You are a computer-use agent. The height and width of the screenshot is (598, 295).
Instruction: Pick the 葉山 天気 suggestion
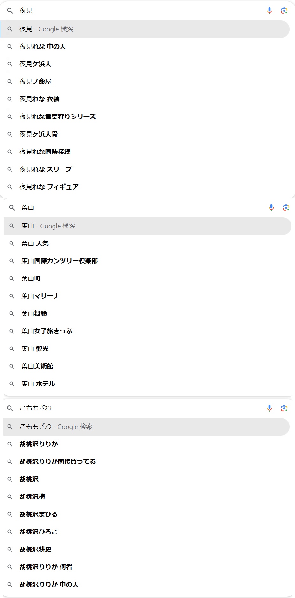35,243
